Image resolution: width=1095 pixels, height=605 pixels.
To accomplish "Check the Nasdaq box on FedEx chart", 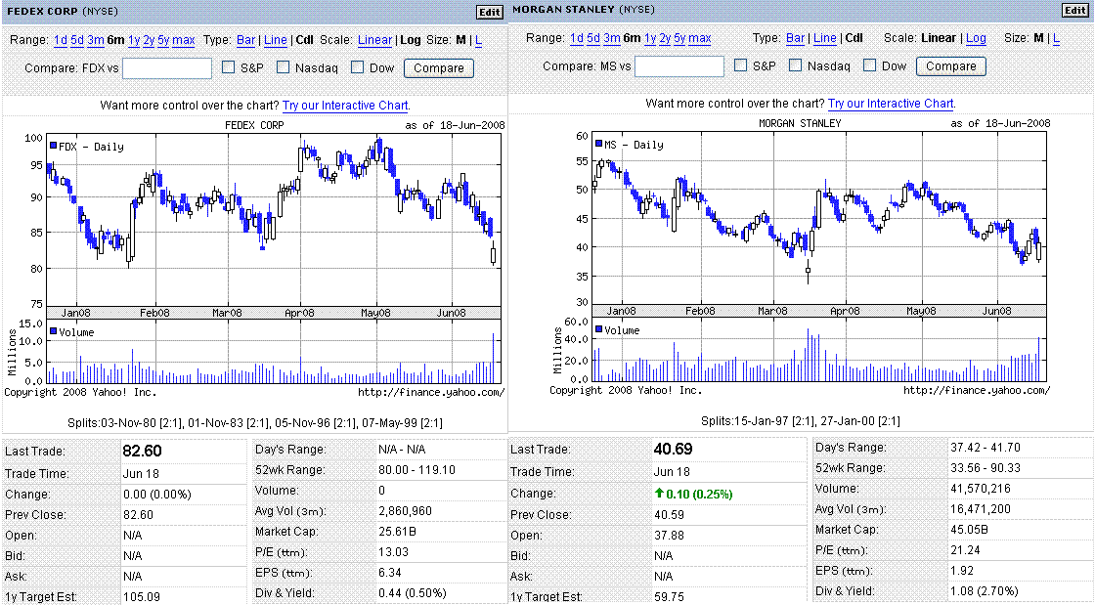I will click(284, 67).
